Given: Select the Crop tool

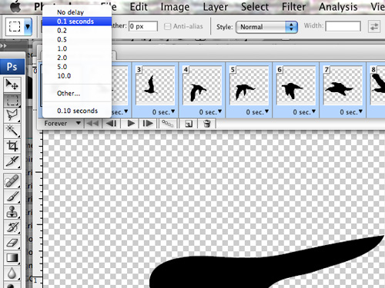Looking at the screenshot, I should [x=12, y=146].
